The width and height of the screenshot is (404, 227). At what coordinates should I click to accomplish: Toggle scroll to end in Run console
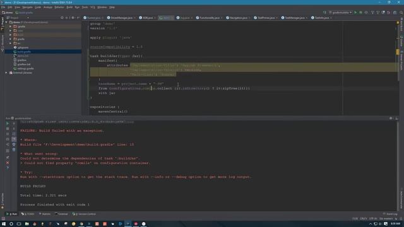tap(14, 139)
